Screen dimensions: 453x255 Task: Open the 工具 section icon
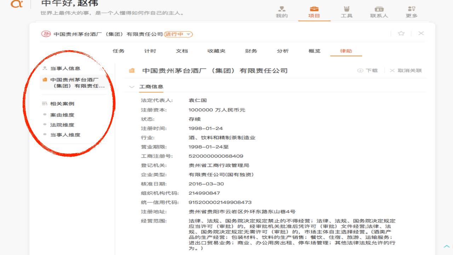point(346,9)
